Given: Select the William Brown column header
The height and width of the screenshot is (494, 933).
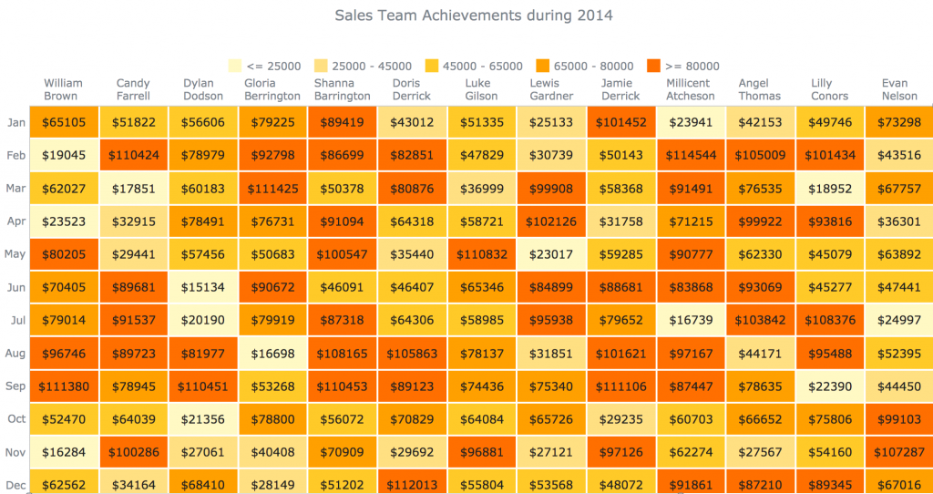Looking at the screenshot, I should [63, 89].
